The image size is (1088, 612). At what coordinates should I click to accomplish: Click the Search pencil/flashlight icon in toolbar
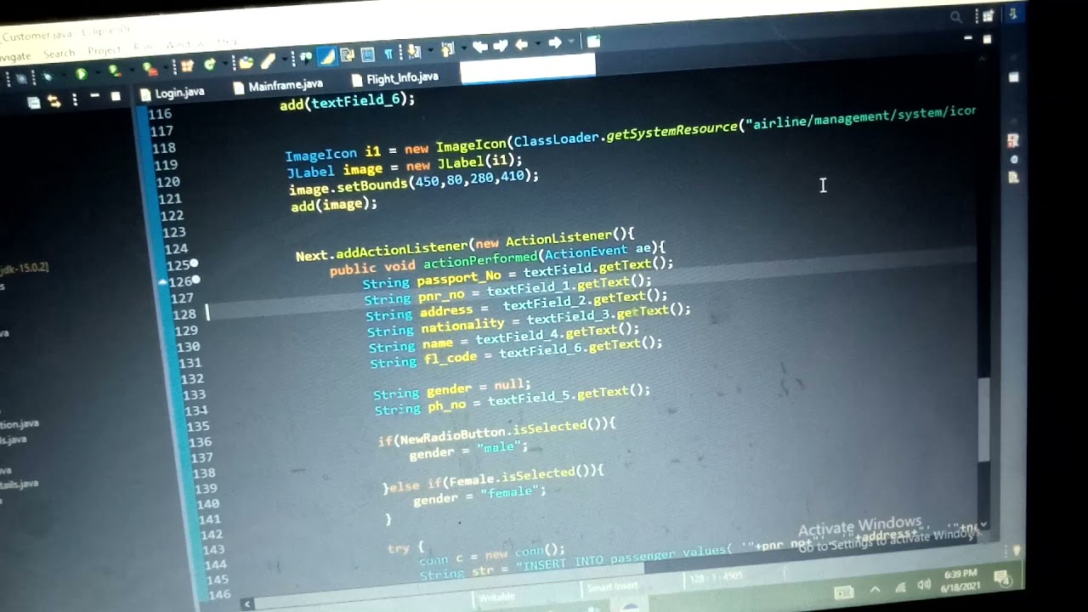[269, 60]
